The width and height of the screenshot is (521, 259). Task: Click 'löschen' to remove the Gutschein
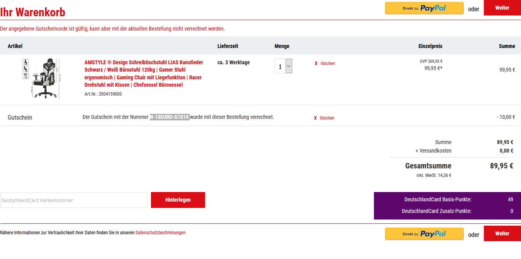(327, 118)
